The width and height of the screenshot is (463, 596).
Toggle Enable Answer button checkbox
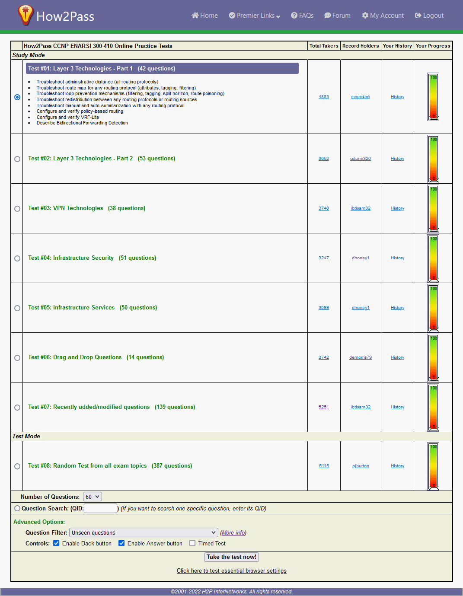[x=121, y=543]
